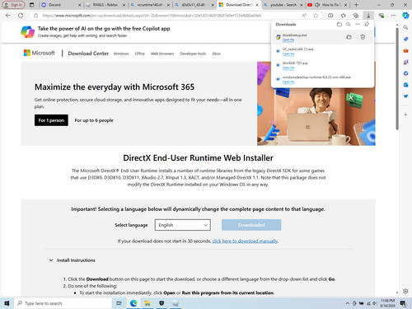
Task: Open the sidebar Shopping tag icon
Action: click(x=405, y=39)
